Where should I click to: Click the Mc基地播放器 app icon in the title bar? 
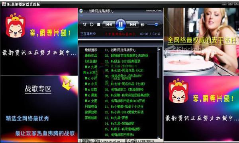tap(4, 4)
